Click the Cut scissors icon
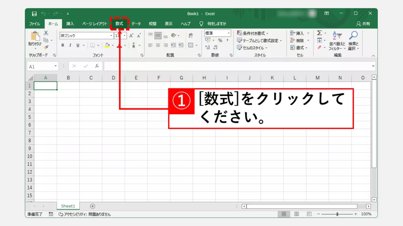This screenshot has width=403, height=226. click(x=46, y=33)
